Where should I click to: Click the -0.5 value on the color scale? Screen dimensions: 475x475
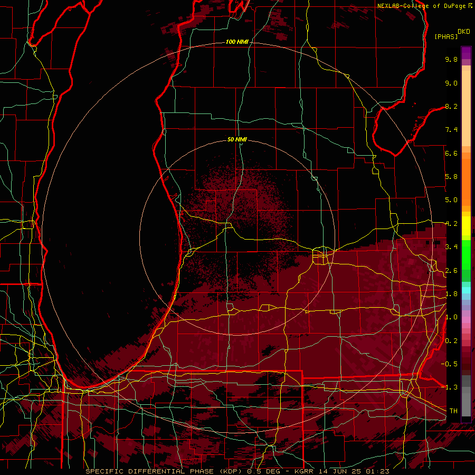click(449, 364)
